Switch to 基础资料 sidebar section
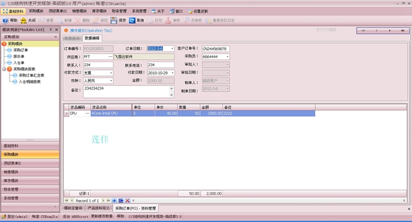 click(30, 146)
